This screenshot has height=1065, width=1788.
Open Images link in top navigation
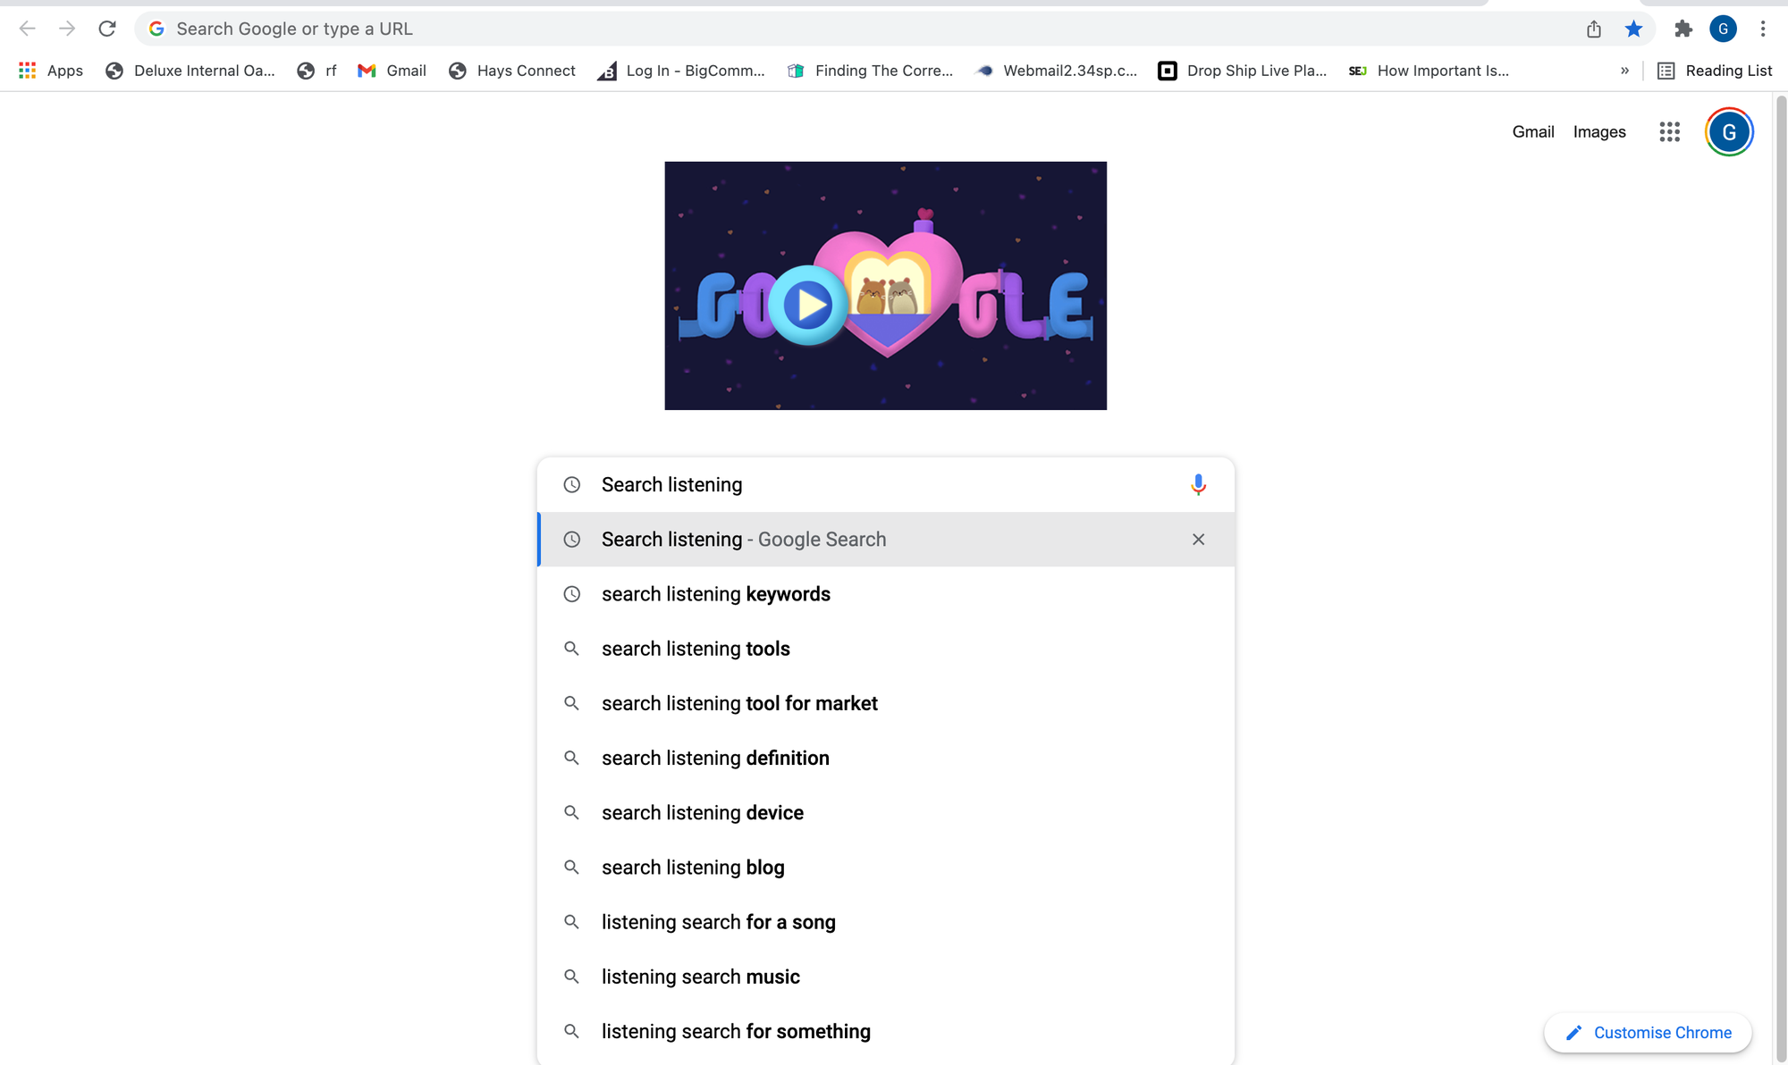(x=1600, y=132)
